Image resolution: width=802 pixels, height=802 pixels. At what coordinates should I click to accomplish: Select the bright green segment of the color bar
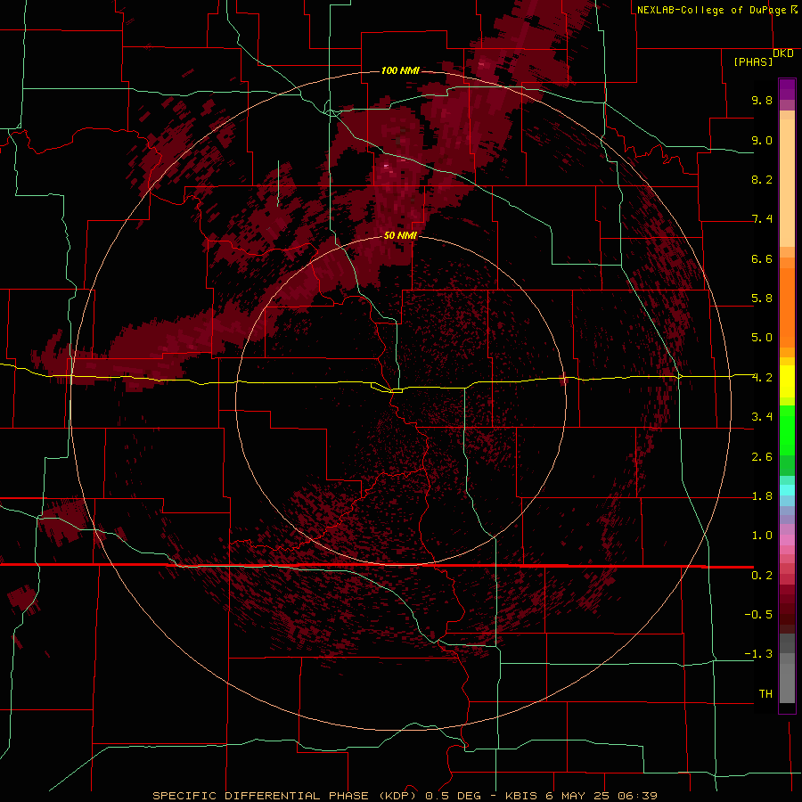tap(787, 429)
